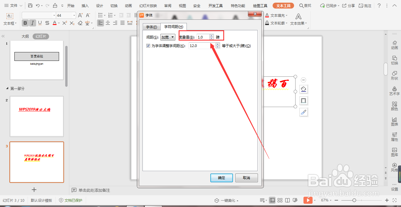This screenshot has width=401, height=207.
Task: Click the numbered list icon
Action: click(110, 15)
